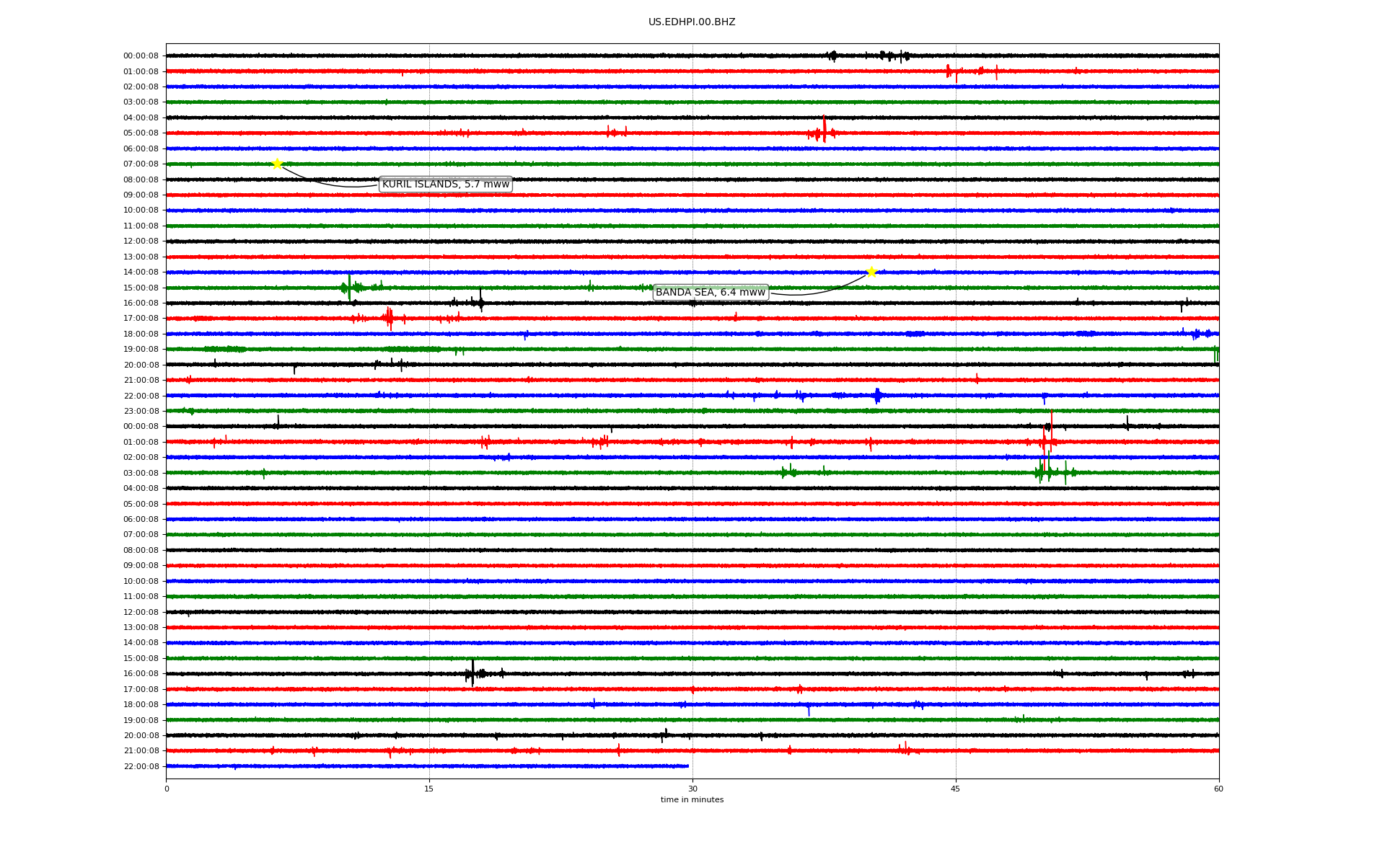Screen dimensions: 1385x865
Task: Click the tall red spike on second 01:00:08 trace
Action: (x=1051, y=431)
